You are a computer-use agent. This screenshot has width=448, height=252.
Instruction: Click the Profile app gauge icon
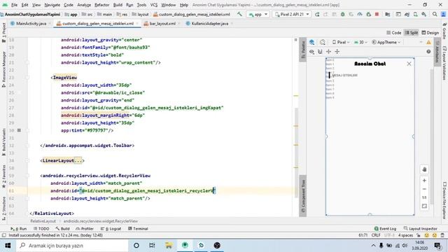pyautogui.click(x=360, y=14)
